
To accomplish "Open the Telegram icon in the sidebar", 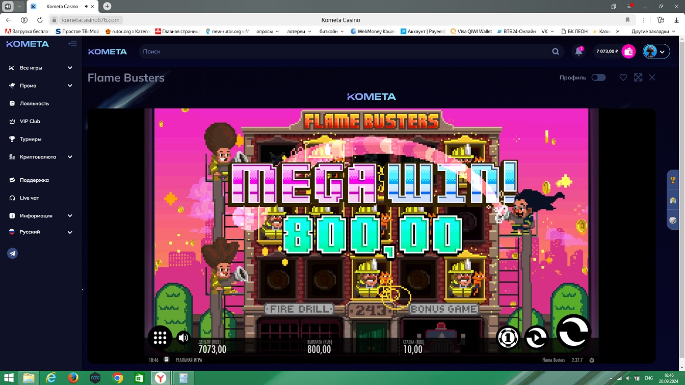I will click(x=13, y=254).
